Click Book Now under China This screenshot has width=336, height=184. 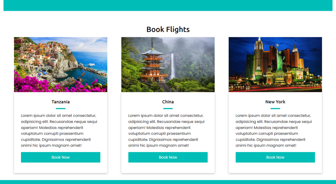(168, 157)
